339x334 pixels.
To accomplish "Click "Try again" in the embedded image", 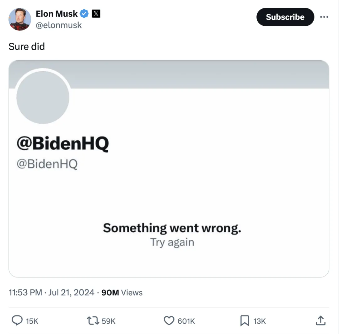I will 172,242.
